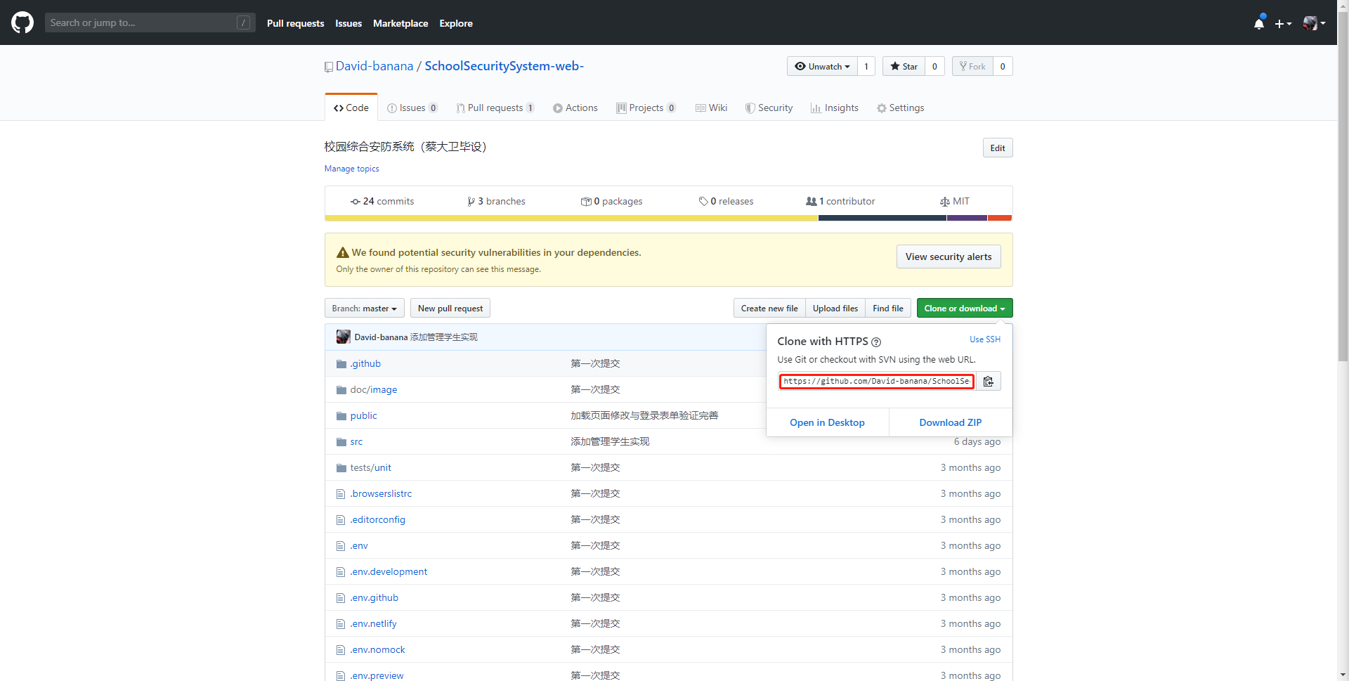Open the tests/unit folder
This screenshot has width=1349, height=681.
pos(370,467)
